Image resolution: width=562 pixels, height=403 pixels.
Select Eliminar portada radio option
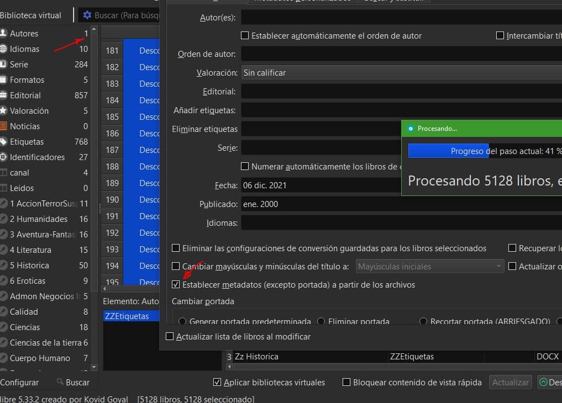(x=321, y=321)
